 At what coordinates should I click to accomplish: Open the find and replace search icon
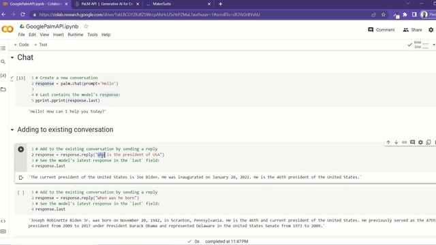[3, 62]
